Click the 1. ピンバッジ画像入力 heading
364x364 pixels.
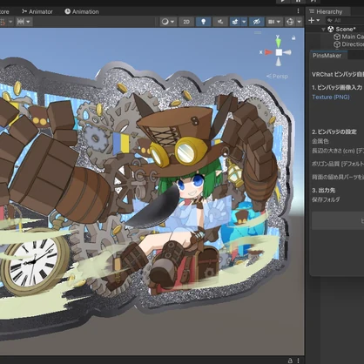pyautogui.click(x=337, y=87)
